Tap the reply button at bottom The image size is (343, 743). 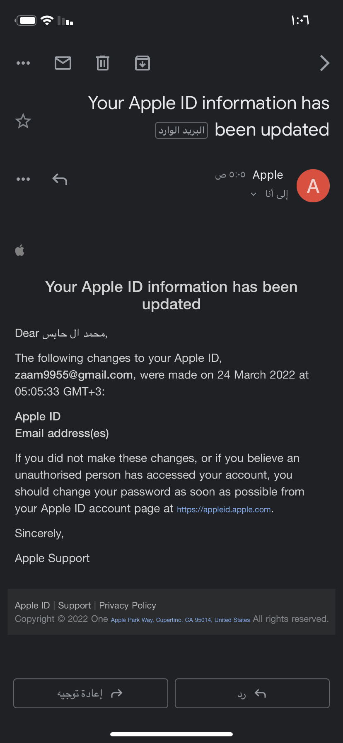[252, 693]
